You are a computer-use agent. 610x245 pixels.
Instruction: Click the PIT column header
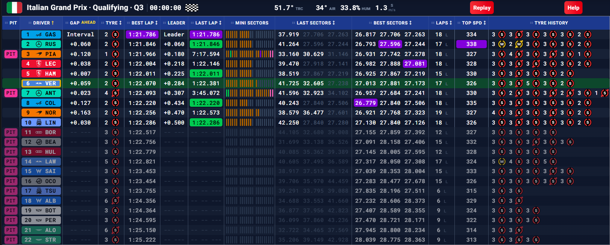(x=11, y=23)
